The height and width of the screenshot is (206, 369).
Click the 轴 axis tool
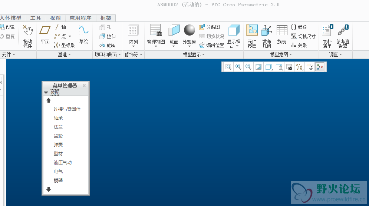pos(60,27)
